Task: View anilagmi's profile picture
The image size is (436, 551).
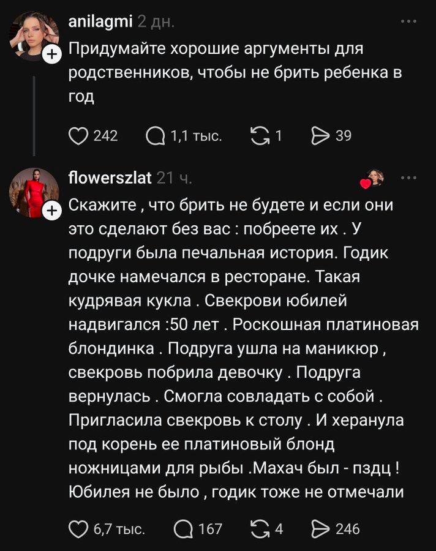Action: 33,36
